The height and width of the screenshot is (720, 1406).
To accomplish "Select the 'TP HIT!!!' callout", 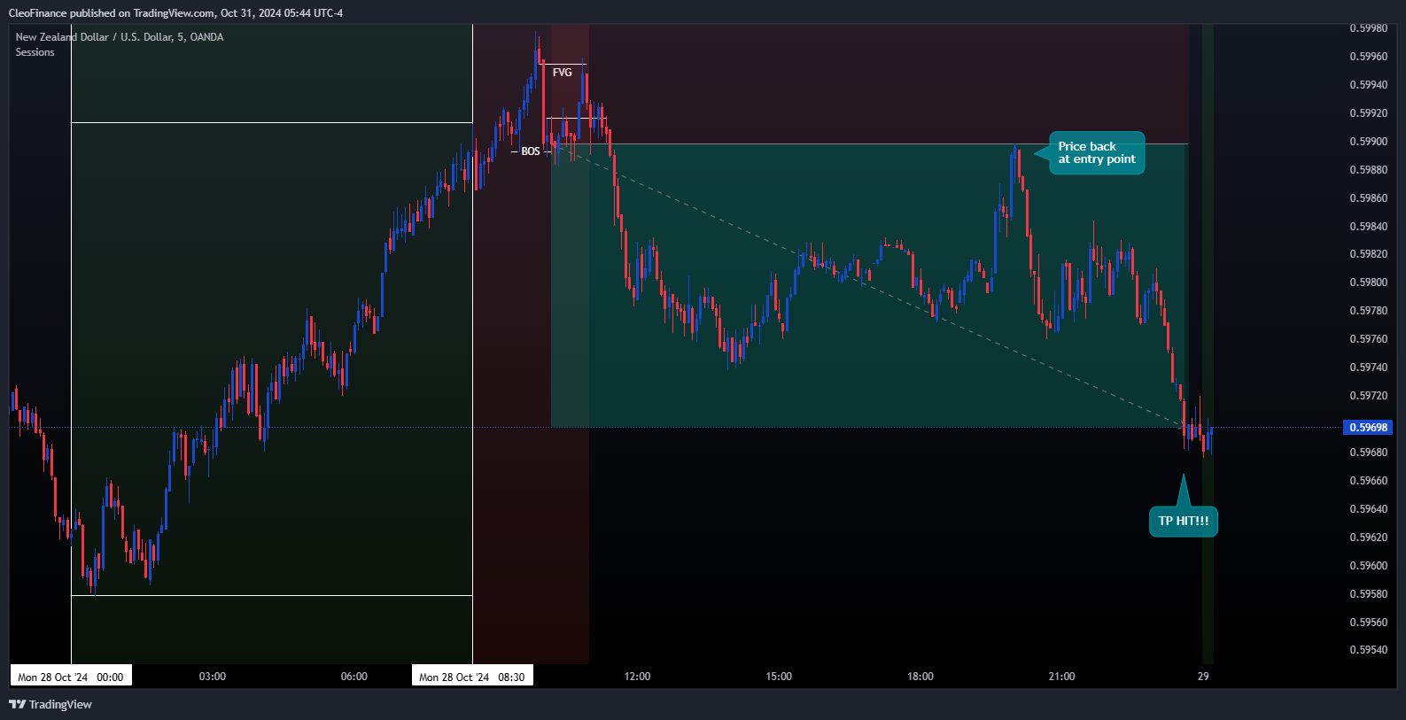I will coord(1184,521).
